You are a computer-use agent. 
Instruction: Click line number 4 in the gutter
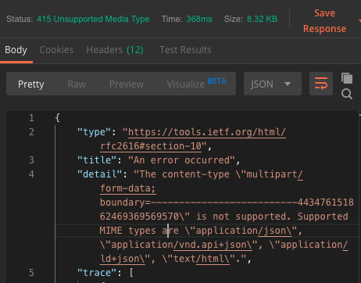click(31, 174)
